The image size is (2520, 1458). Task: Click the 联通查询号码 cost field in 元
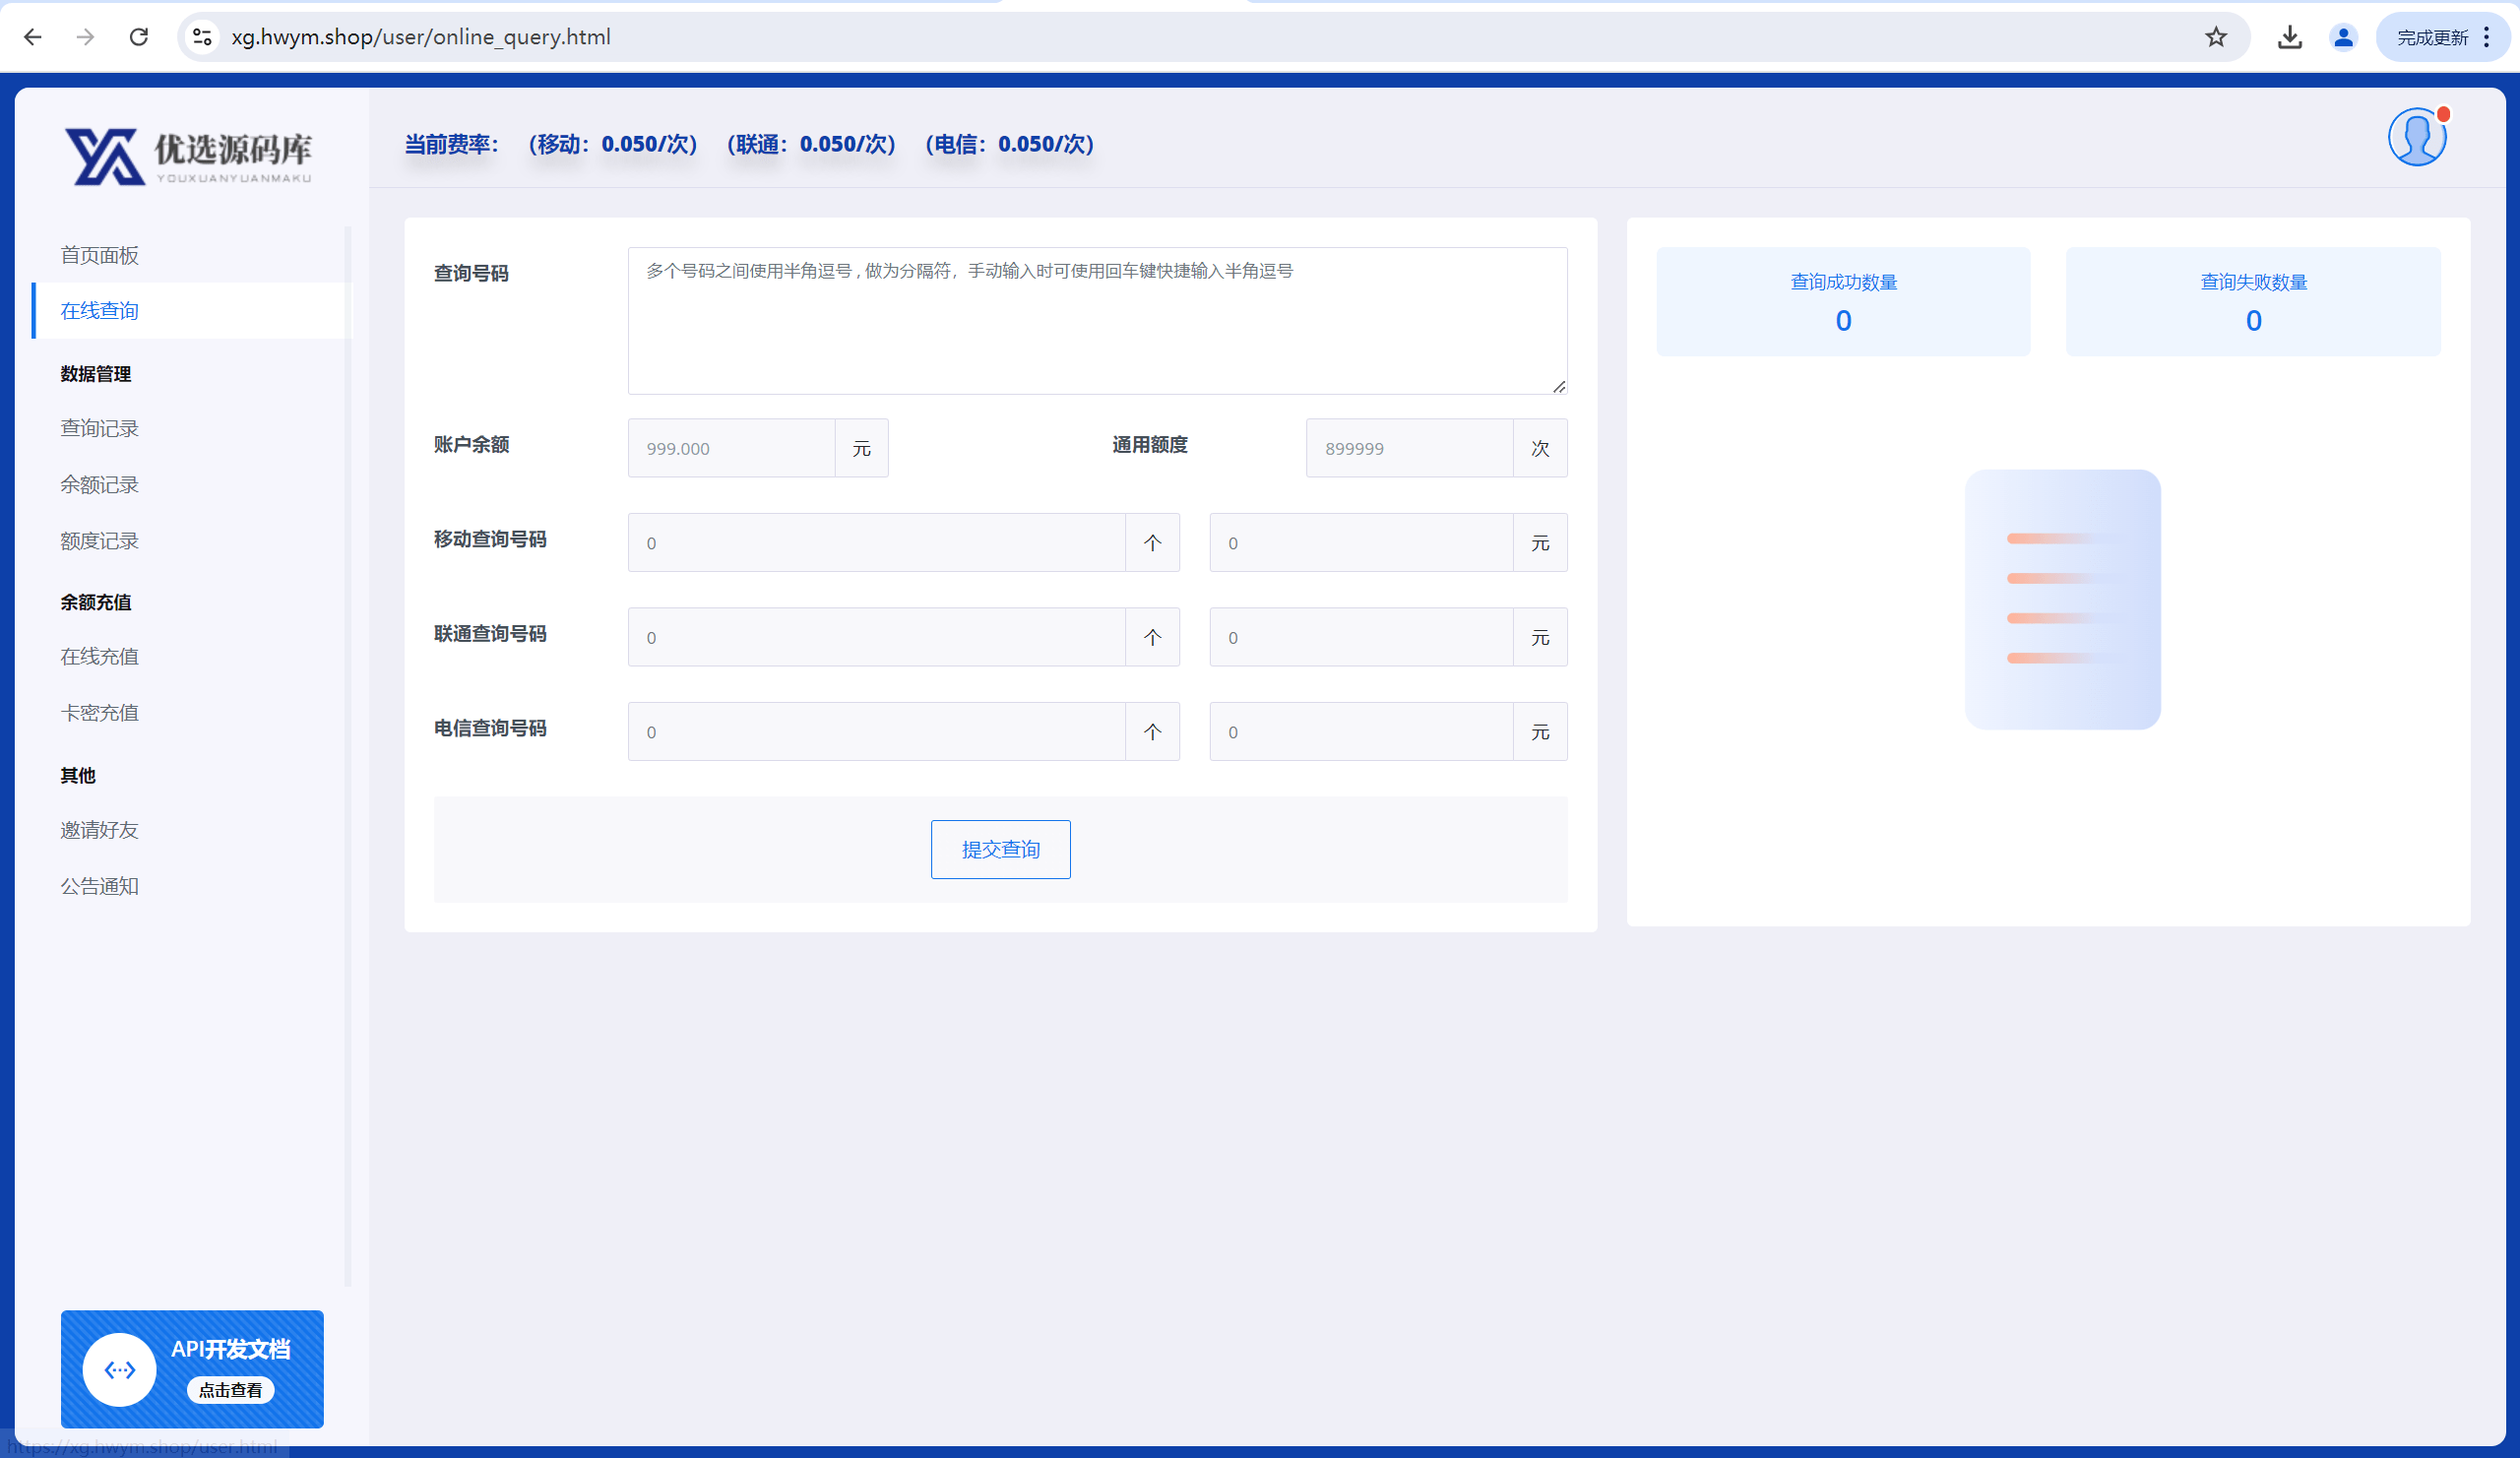click(x=1361, y=637)
